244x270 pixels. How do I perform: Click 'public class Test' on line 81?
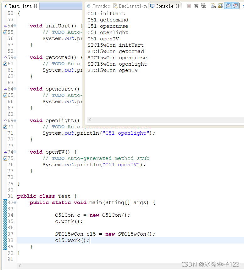(44, 196)
